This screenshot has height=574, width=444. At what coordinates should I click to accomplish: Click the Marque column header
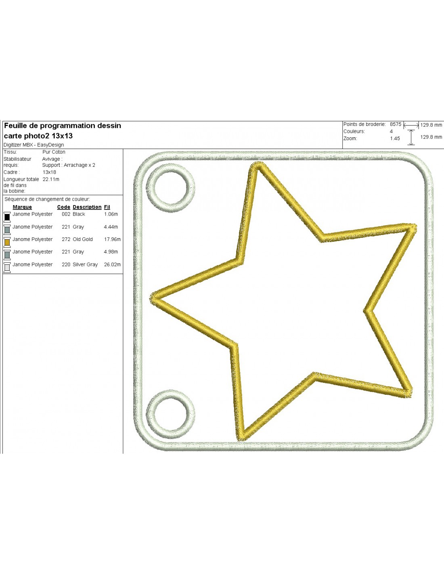pos(22,207)
